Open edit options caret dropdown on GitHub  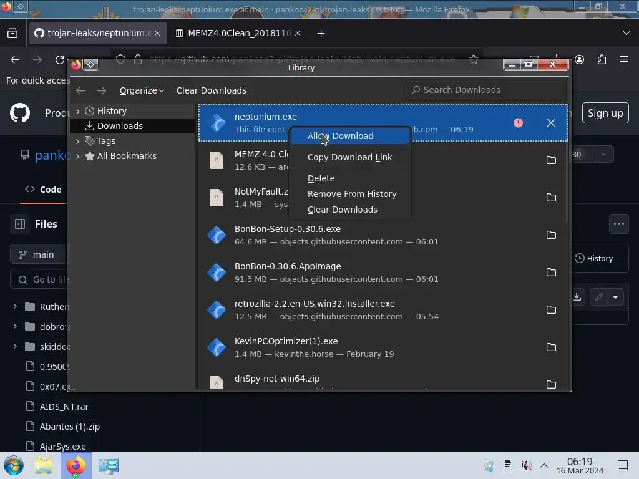pos(615,297)
